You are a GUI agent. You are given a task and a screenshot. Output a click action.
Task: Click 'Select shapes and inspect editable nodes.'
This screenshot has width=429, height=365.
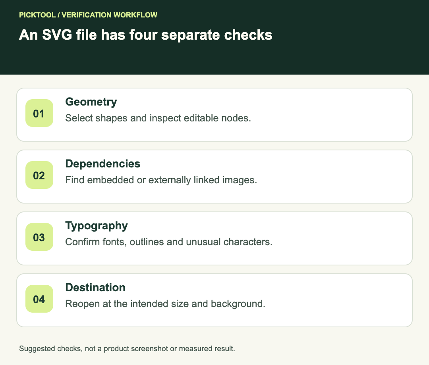click(x=158, y=118)
